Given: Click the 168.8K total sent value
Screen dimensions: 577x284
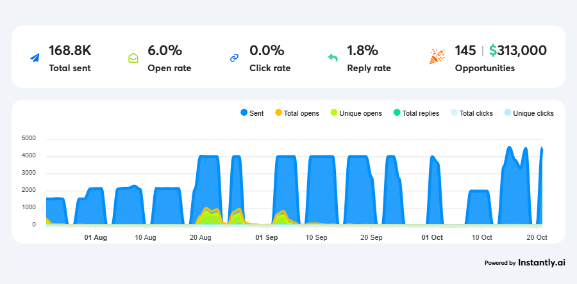Looking at the screenshot, I should (70, 51).
